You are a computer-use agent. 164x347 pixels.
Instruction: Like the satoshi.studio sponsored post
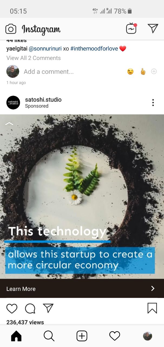coord(12,309)
